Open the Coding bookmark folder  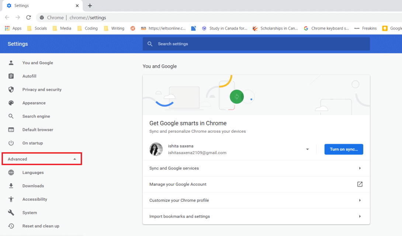pos(87,28)
